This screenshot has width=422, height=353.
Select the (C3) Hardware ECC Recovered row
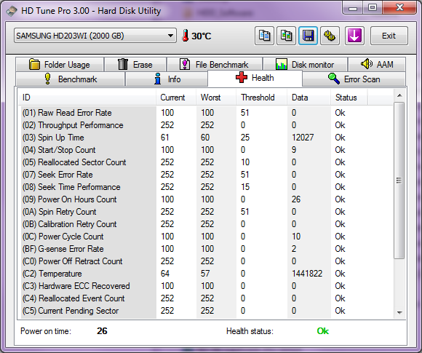point(205,286)
